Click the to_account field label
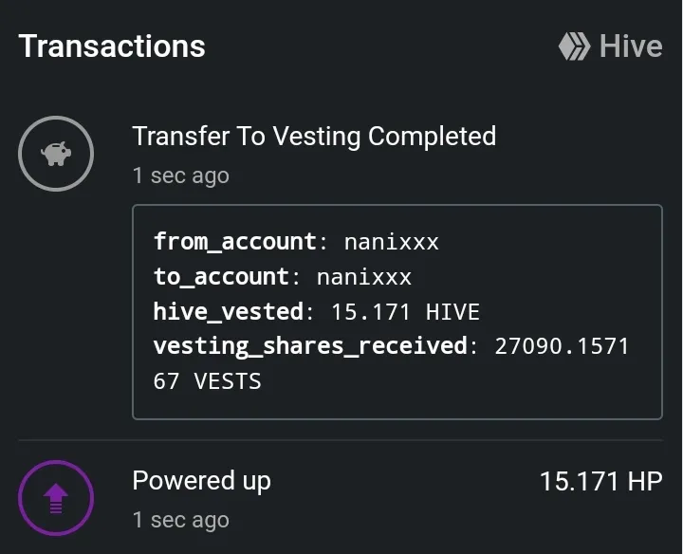The image size is (683, 554). click(221, 277)
